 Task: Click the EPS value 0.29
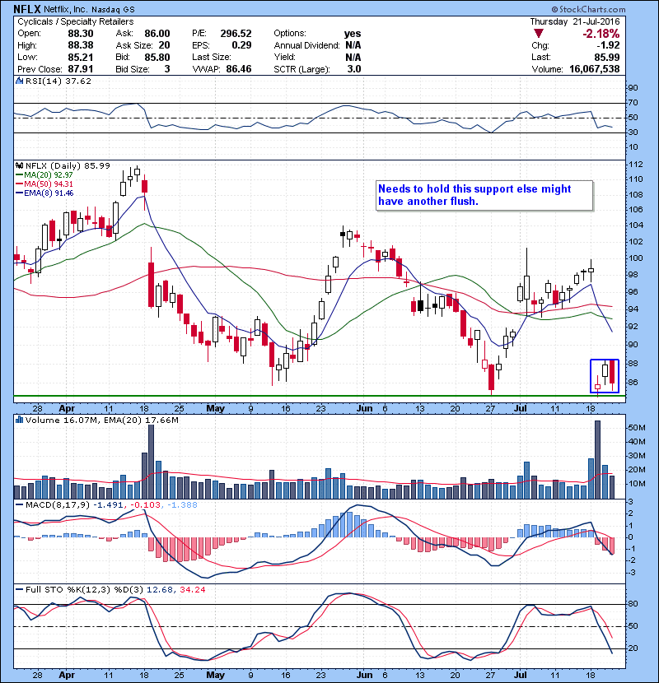[241, 45]
